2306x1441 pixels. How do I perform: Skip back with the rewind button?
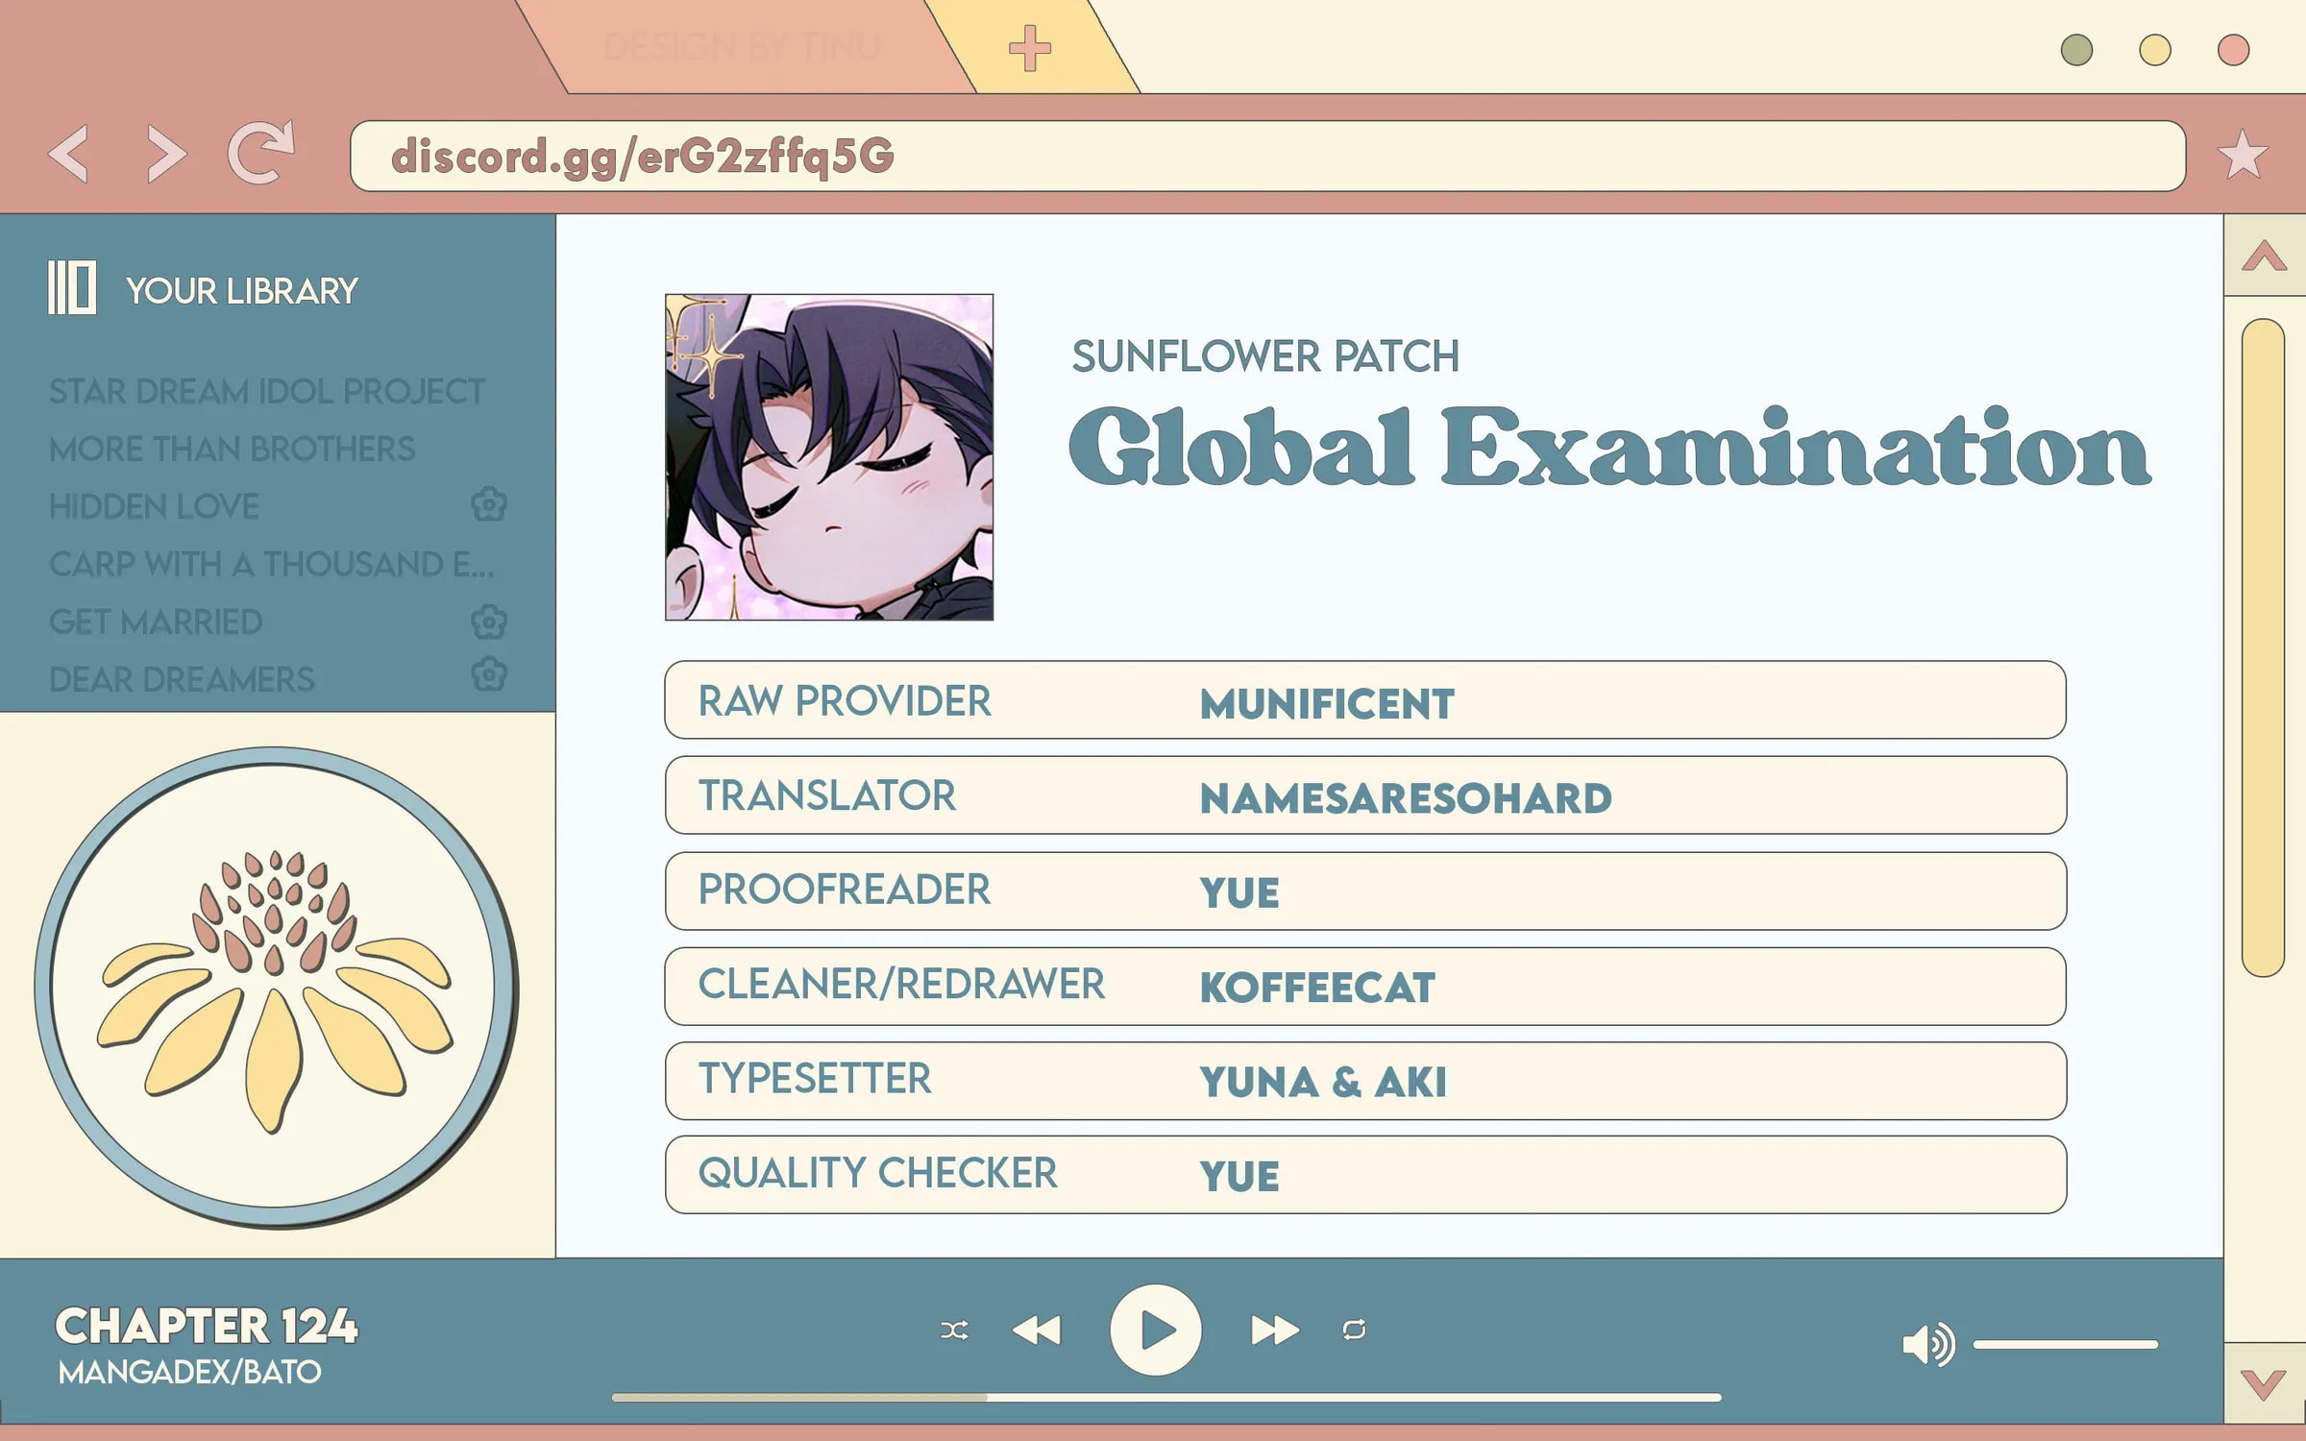(1037, 1331)
